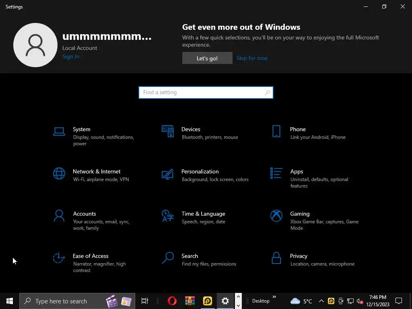Viewport: 412px width, 309px height.
Task: Open the Search category title
Action: click(190, 256)
